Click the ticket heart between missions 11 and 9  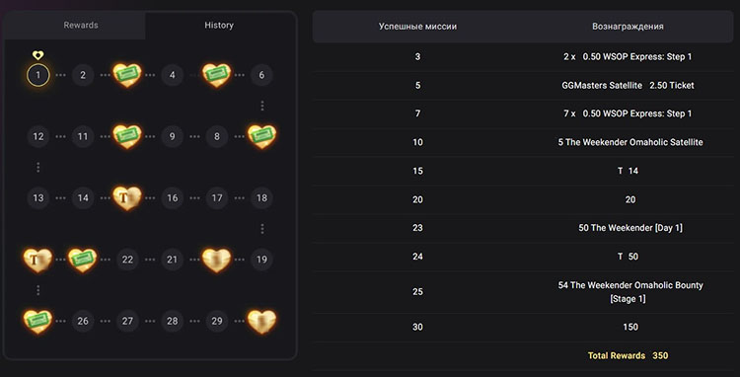click(127, 136)
